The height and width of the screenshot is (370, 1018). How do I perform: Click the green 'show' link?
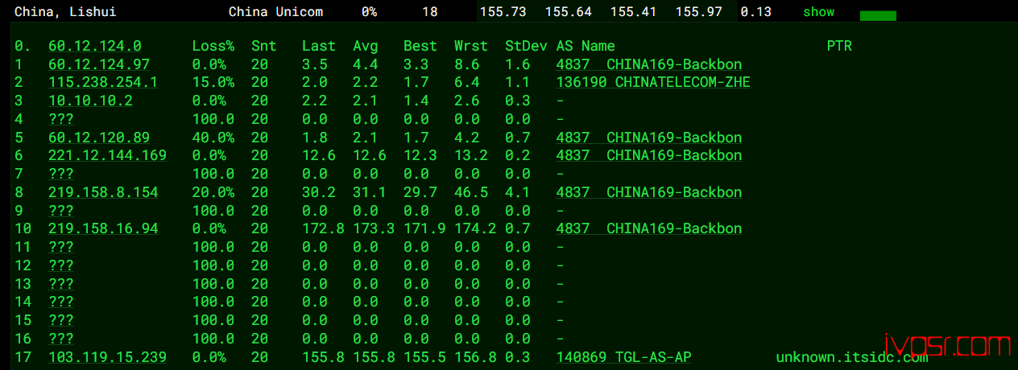coord(818,12)
